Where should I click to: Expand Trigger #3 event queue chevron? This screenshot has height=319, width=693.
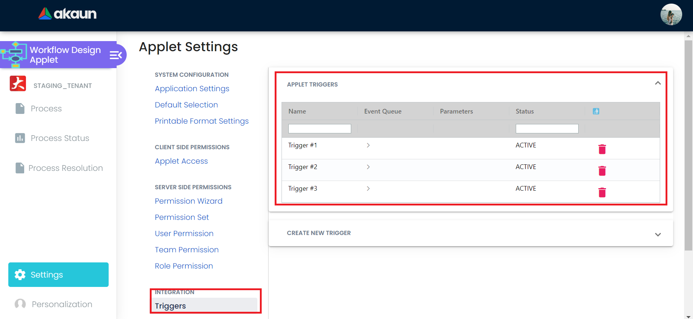pos(368,189)
